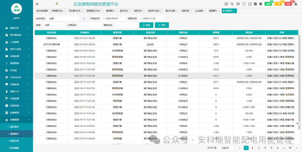The width and height of the screenshot is (302, 152).
Task: Open the 20条/页 page size dropdown
Action: point(226,148)
